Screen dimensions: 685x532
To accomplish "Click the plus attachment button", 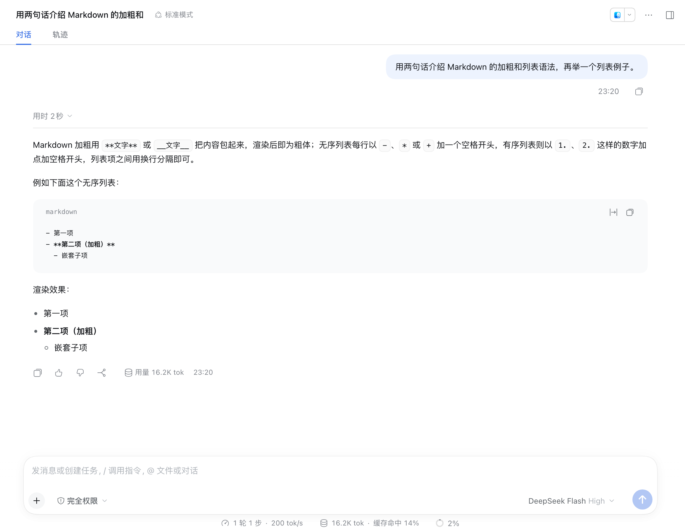I will pyautogui.click(x=37, y=500).
